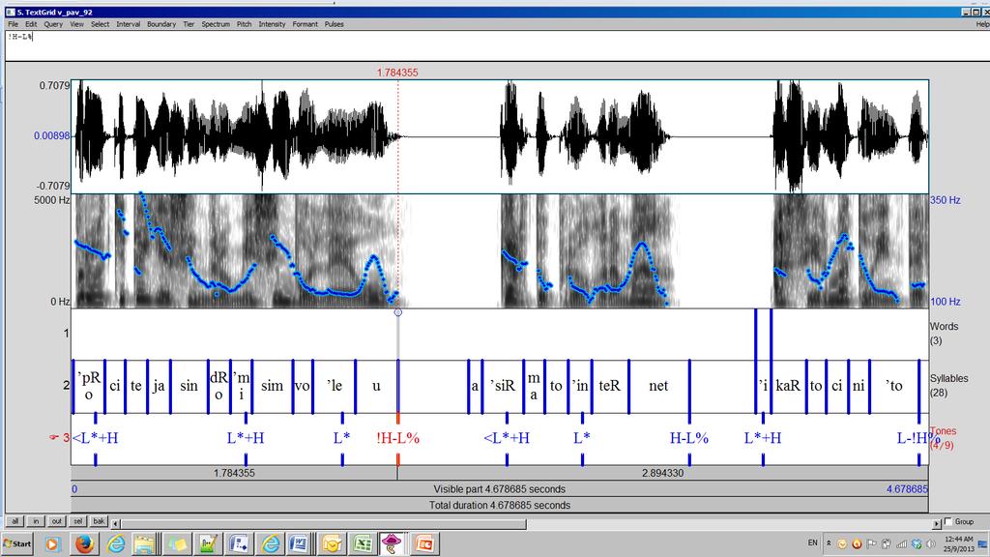Screen dimensions: 990x557
Task: Open the volume speaker tray icon
Action: click(931, 543)
